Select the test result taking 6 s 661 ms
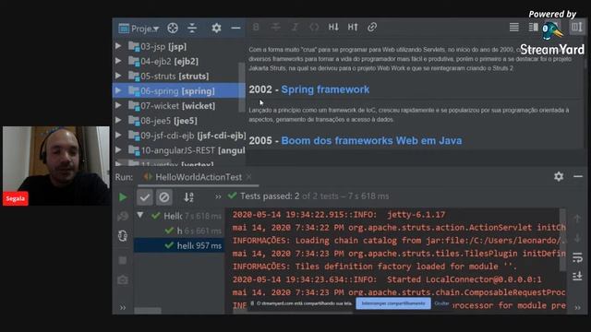591x332 pixels. pyautogui.click(x=194, y=231)
